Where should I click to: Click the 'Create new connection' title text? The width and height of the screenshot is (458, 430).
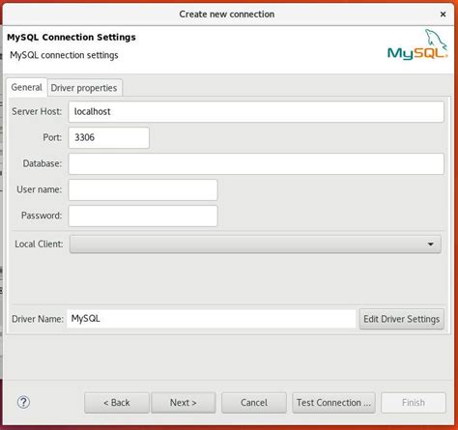point(227,14)
